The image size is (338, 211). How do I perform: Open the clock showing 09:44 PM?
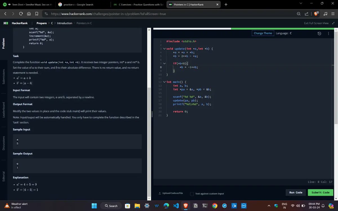pyautogui.click(x=314, y=206)
